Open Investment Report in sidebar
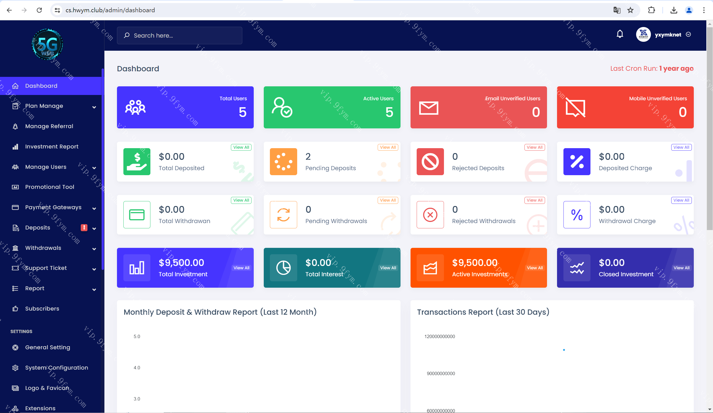Viewport: 713px width, 413px height. point(52,146)
